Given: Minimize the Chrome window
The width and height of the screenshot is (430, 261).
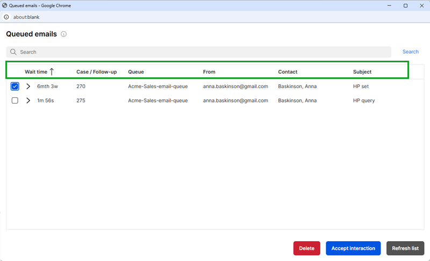Looking at the screenshot, I should (x=389, y=5).
